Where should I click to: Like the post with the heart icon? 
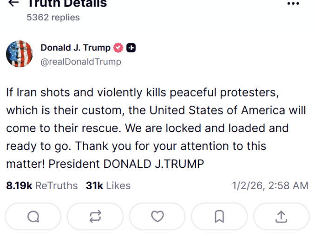pyautogui.click(x=157, y=217)
